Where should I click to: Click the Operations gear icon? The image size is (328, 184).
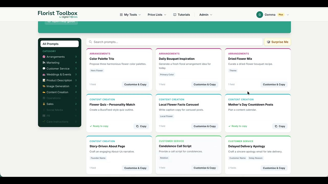[x=44, y=98]
